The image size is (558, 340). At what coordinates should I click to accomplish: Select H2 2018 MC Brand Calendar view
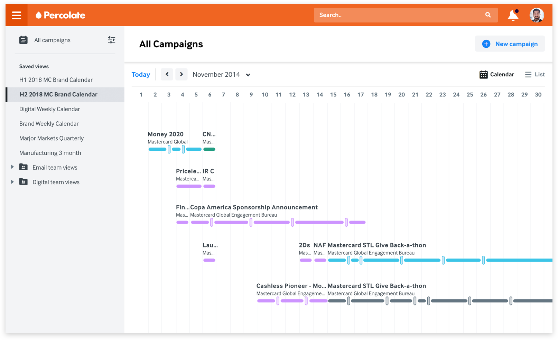point(65,94)
